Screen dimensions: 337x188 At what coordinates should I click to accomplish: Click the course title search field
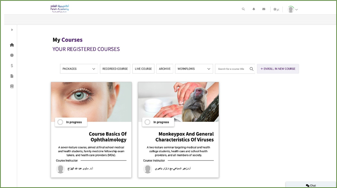coord(231,69)
